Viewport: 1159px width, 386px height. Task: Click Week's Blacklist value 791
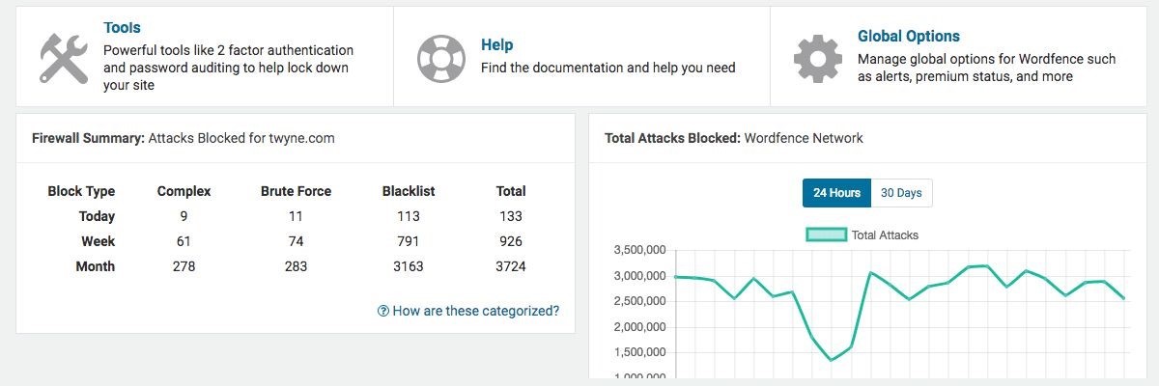point(409,241)
